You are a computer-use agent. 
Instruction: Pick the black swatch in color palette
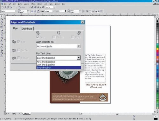(157, 22)
